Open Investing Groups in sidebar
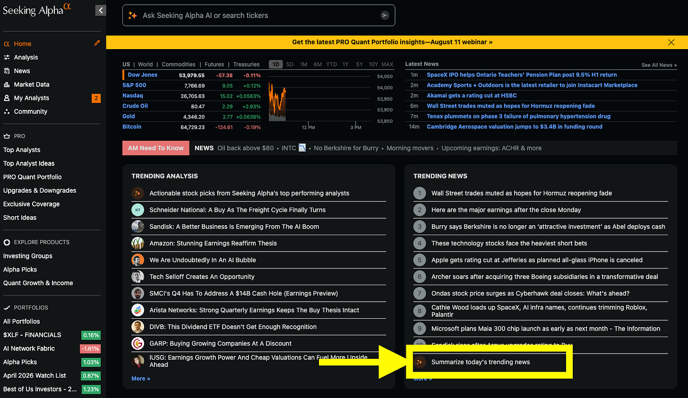The height and width of the screenshot is (398, 688). (28, 256)
